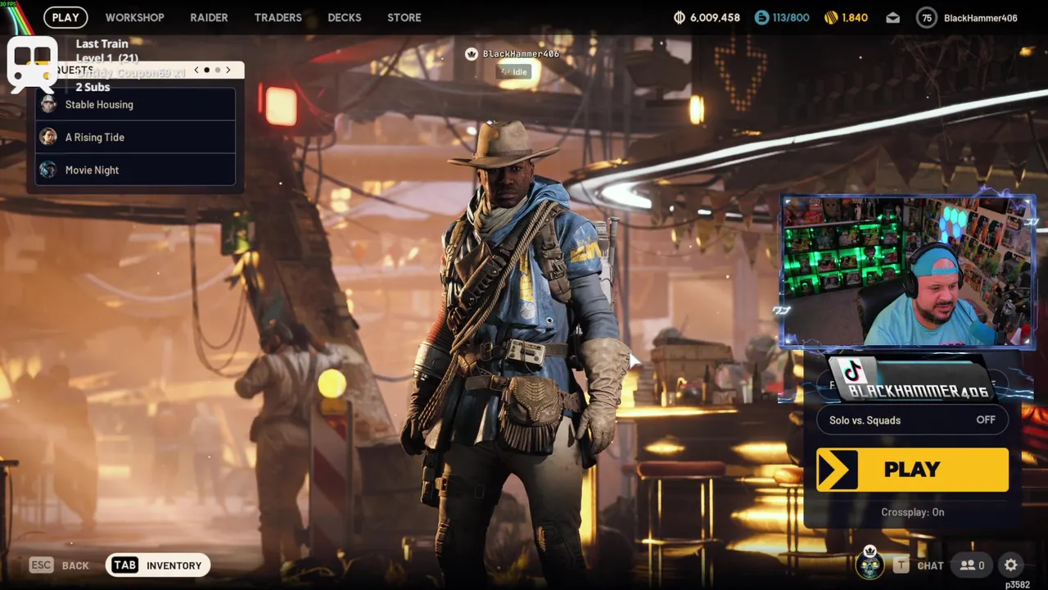Click Movie Night quest giver portrait
Screen dimensions: 1048x590
pyautogui.click(x=48, y=170)
